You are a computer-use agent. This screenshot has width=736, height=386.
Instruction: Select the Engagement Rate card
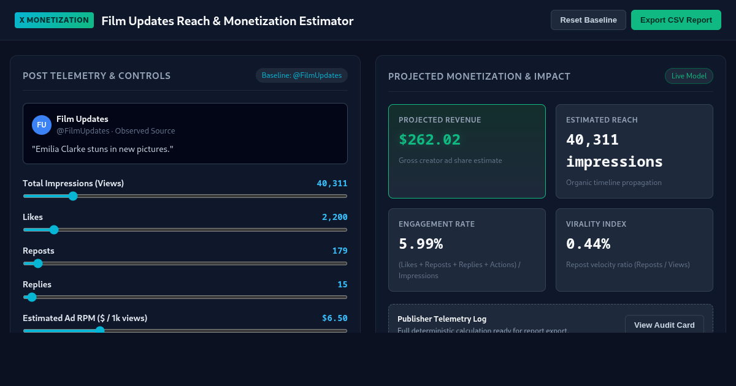click(467, 250)
